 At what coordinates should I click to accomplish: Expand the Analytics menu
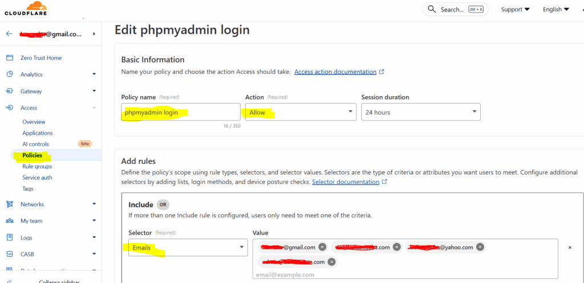click(94, 74)
